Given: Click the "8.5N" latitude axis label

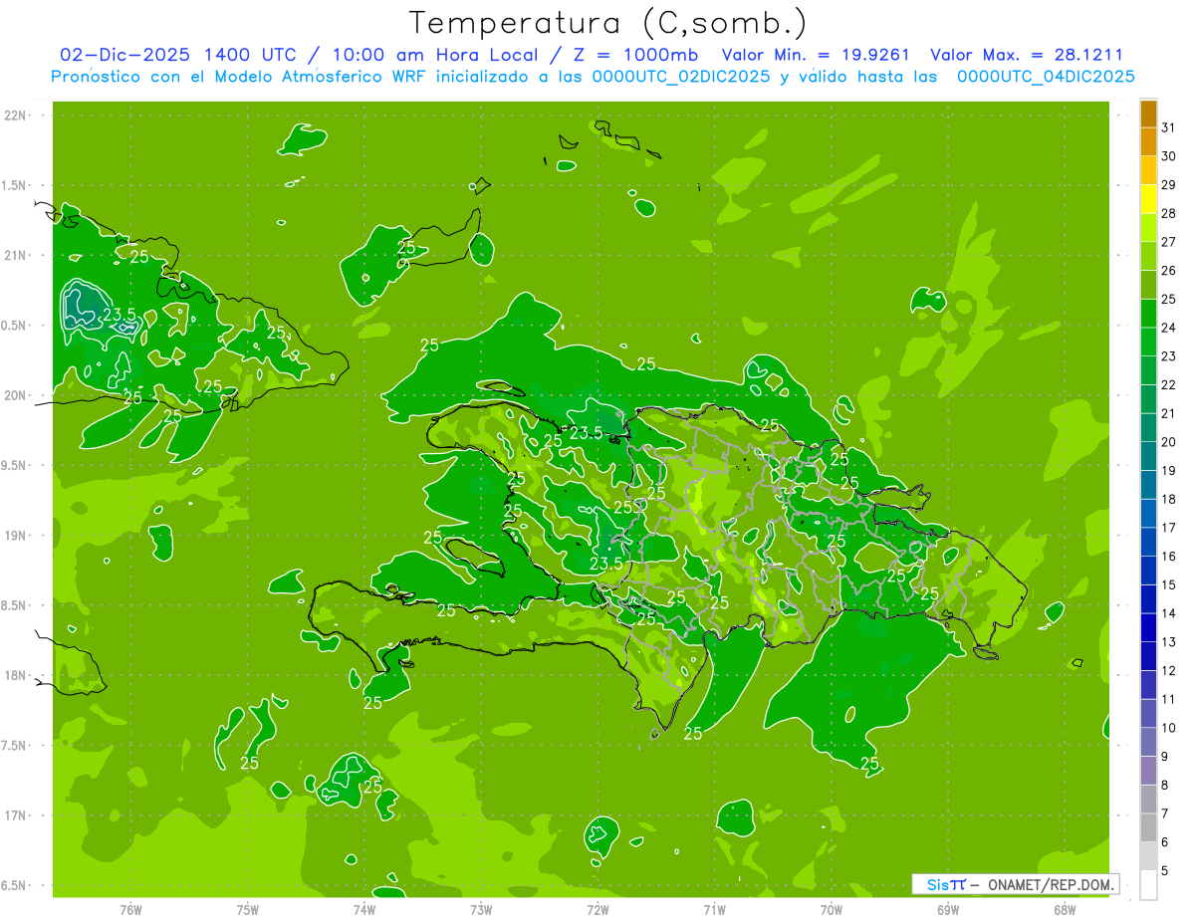Looking at the screenshot, I should click(14, 605).
